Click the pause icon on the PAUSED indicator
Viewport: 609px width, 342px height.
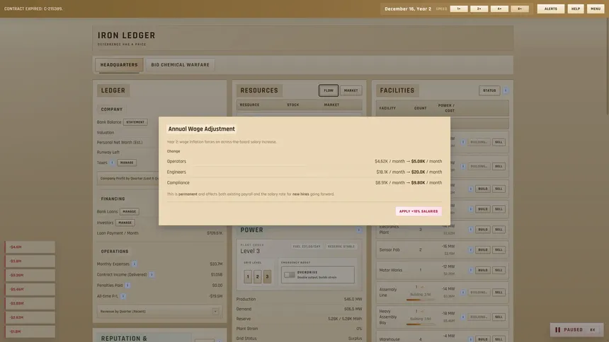pos(557,329)
